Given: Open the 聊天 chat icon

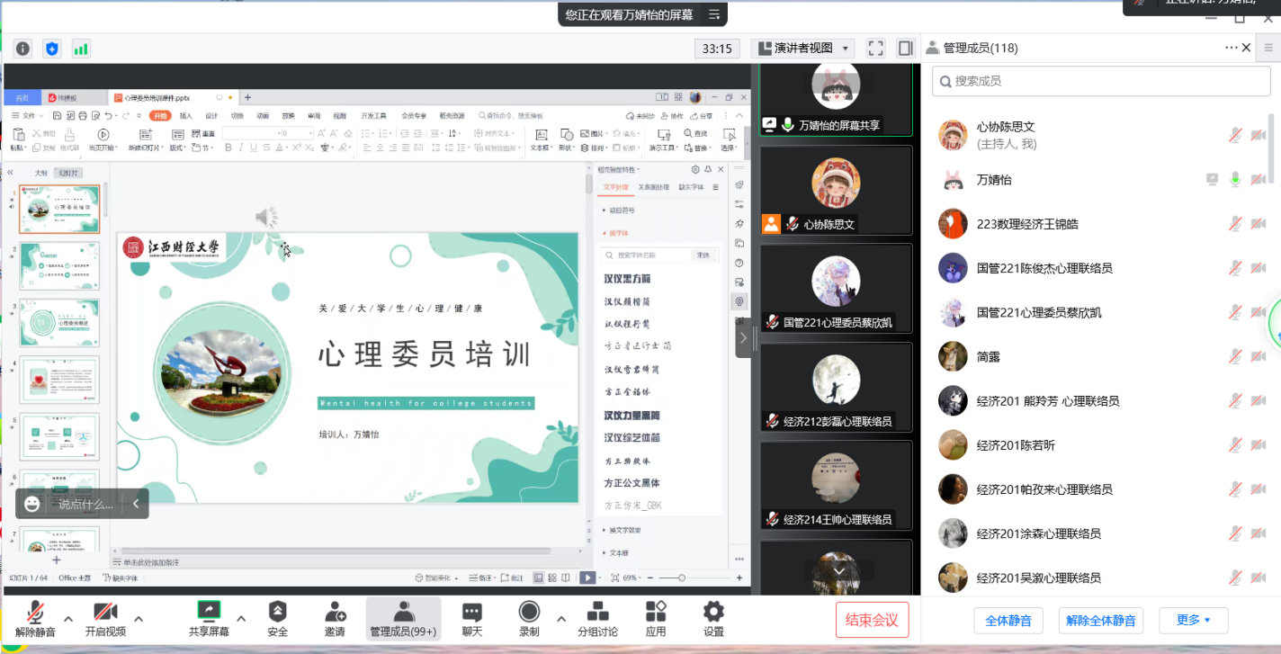Looking at the screenshot, I should click(x=472, y=619).
